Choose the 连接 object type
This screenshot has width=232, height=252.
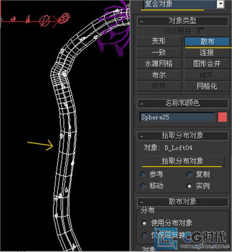click(x=207, y=52)
